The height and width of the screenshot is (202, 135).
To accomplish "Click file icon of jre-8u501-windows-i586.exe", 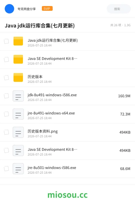I will click(18, 169).
